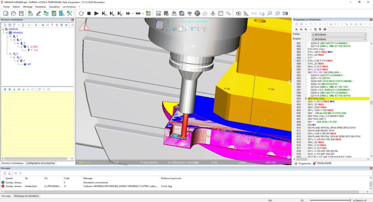Click the pencil edit icon in toolbar
Image resolution: width=373 pixels, height=202 pixels.
click(39, 13)
